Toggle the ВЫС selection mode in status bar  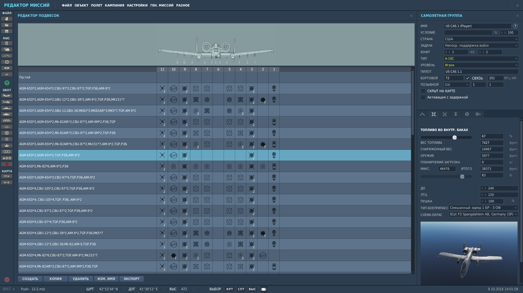[252, 289]
